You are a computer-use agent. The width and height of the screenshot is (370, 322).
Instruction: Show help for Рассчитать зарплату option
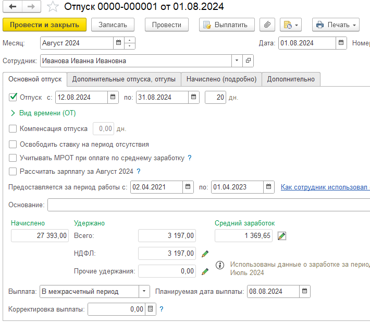(x=139, y=171)
